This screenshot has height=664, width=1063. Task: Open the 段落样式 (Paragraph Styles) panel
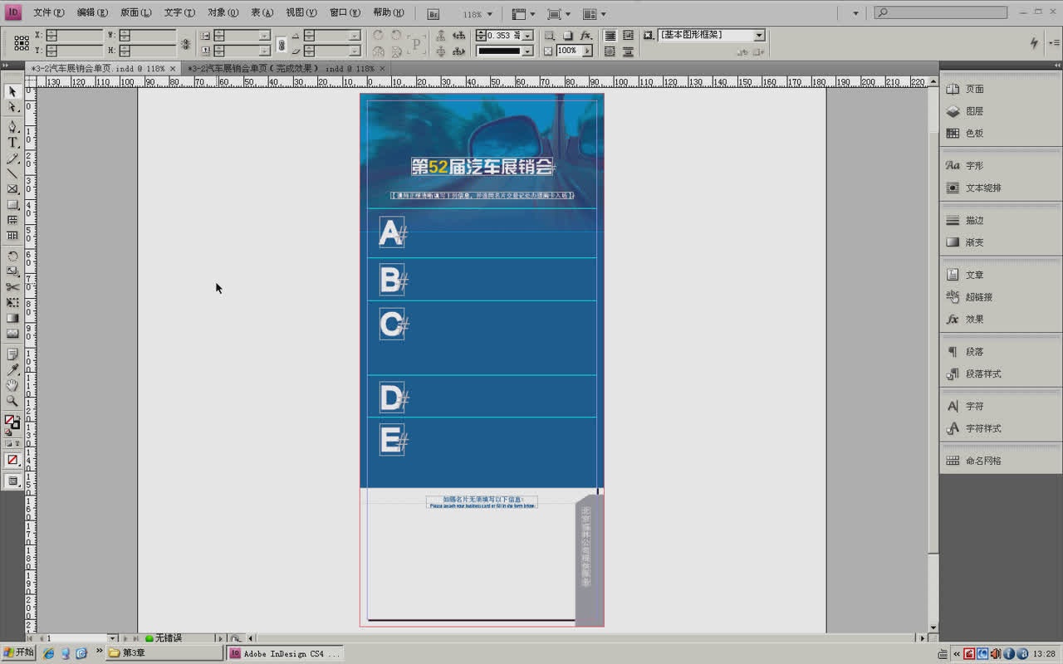pyautogui.click(x=983, y=374)
